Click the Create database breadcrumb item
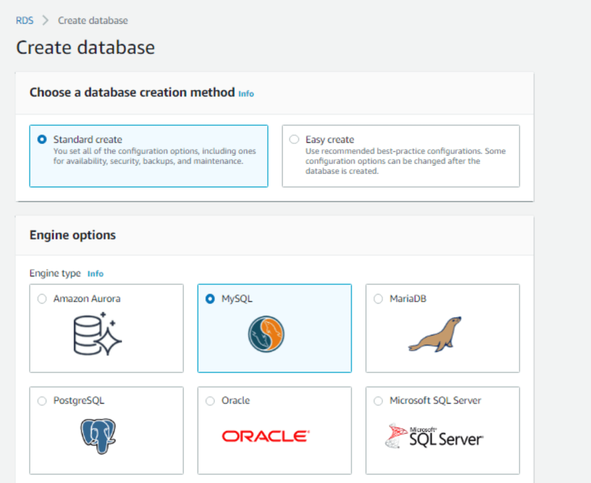 [x=93, y=20]
